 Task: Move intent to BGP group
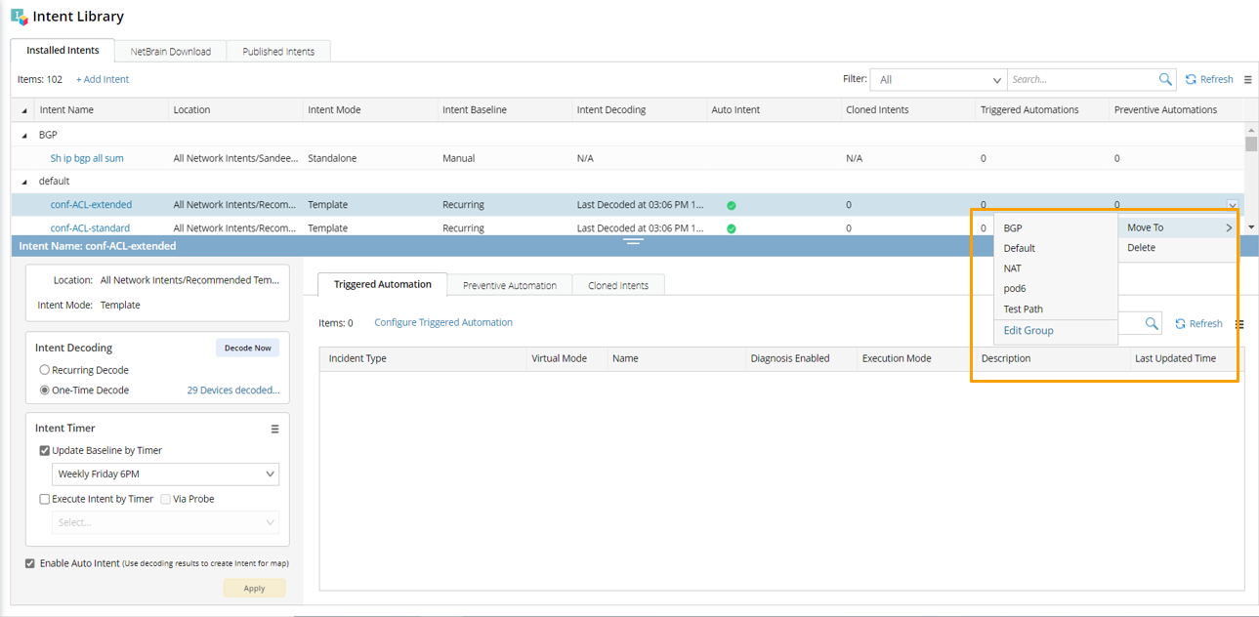(x=1055, y=227)
